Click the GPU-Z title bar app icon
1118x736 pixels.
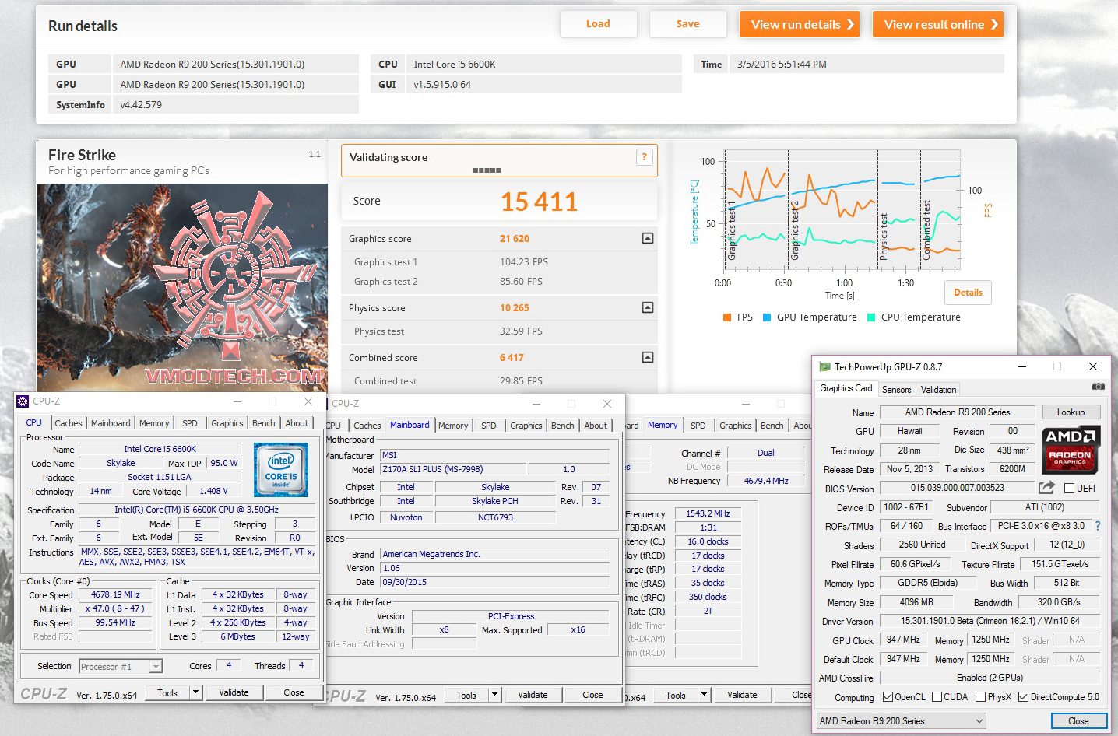pos(825,366)
